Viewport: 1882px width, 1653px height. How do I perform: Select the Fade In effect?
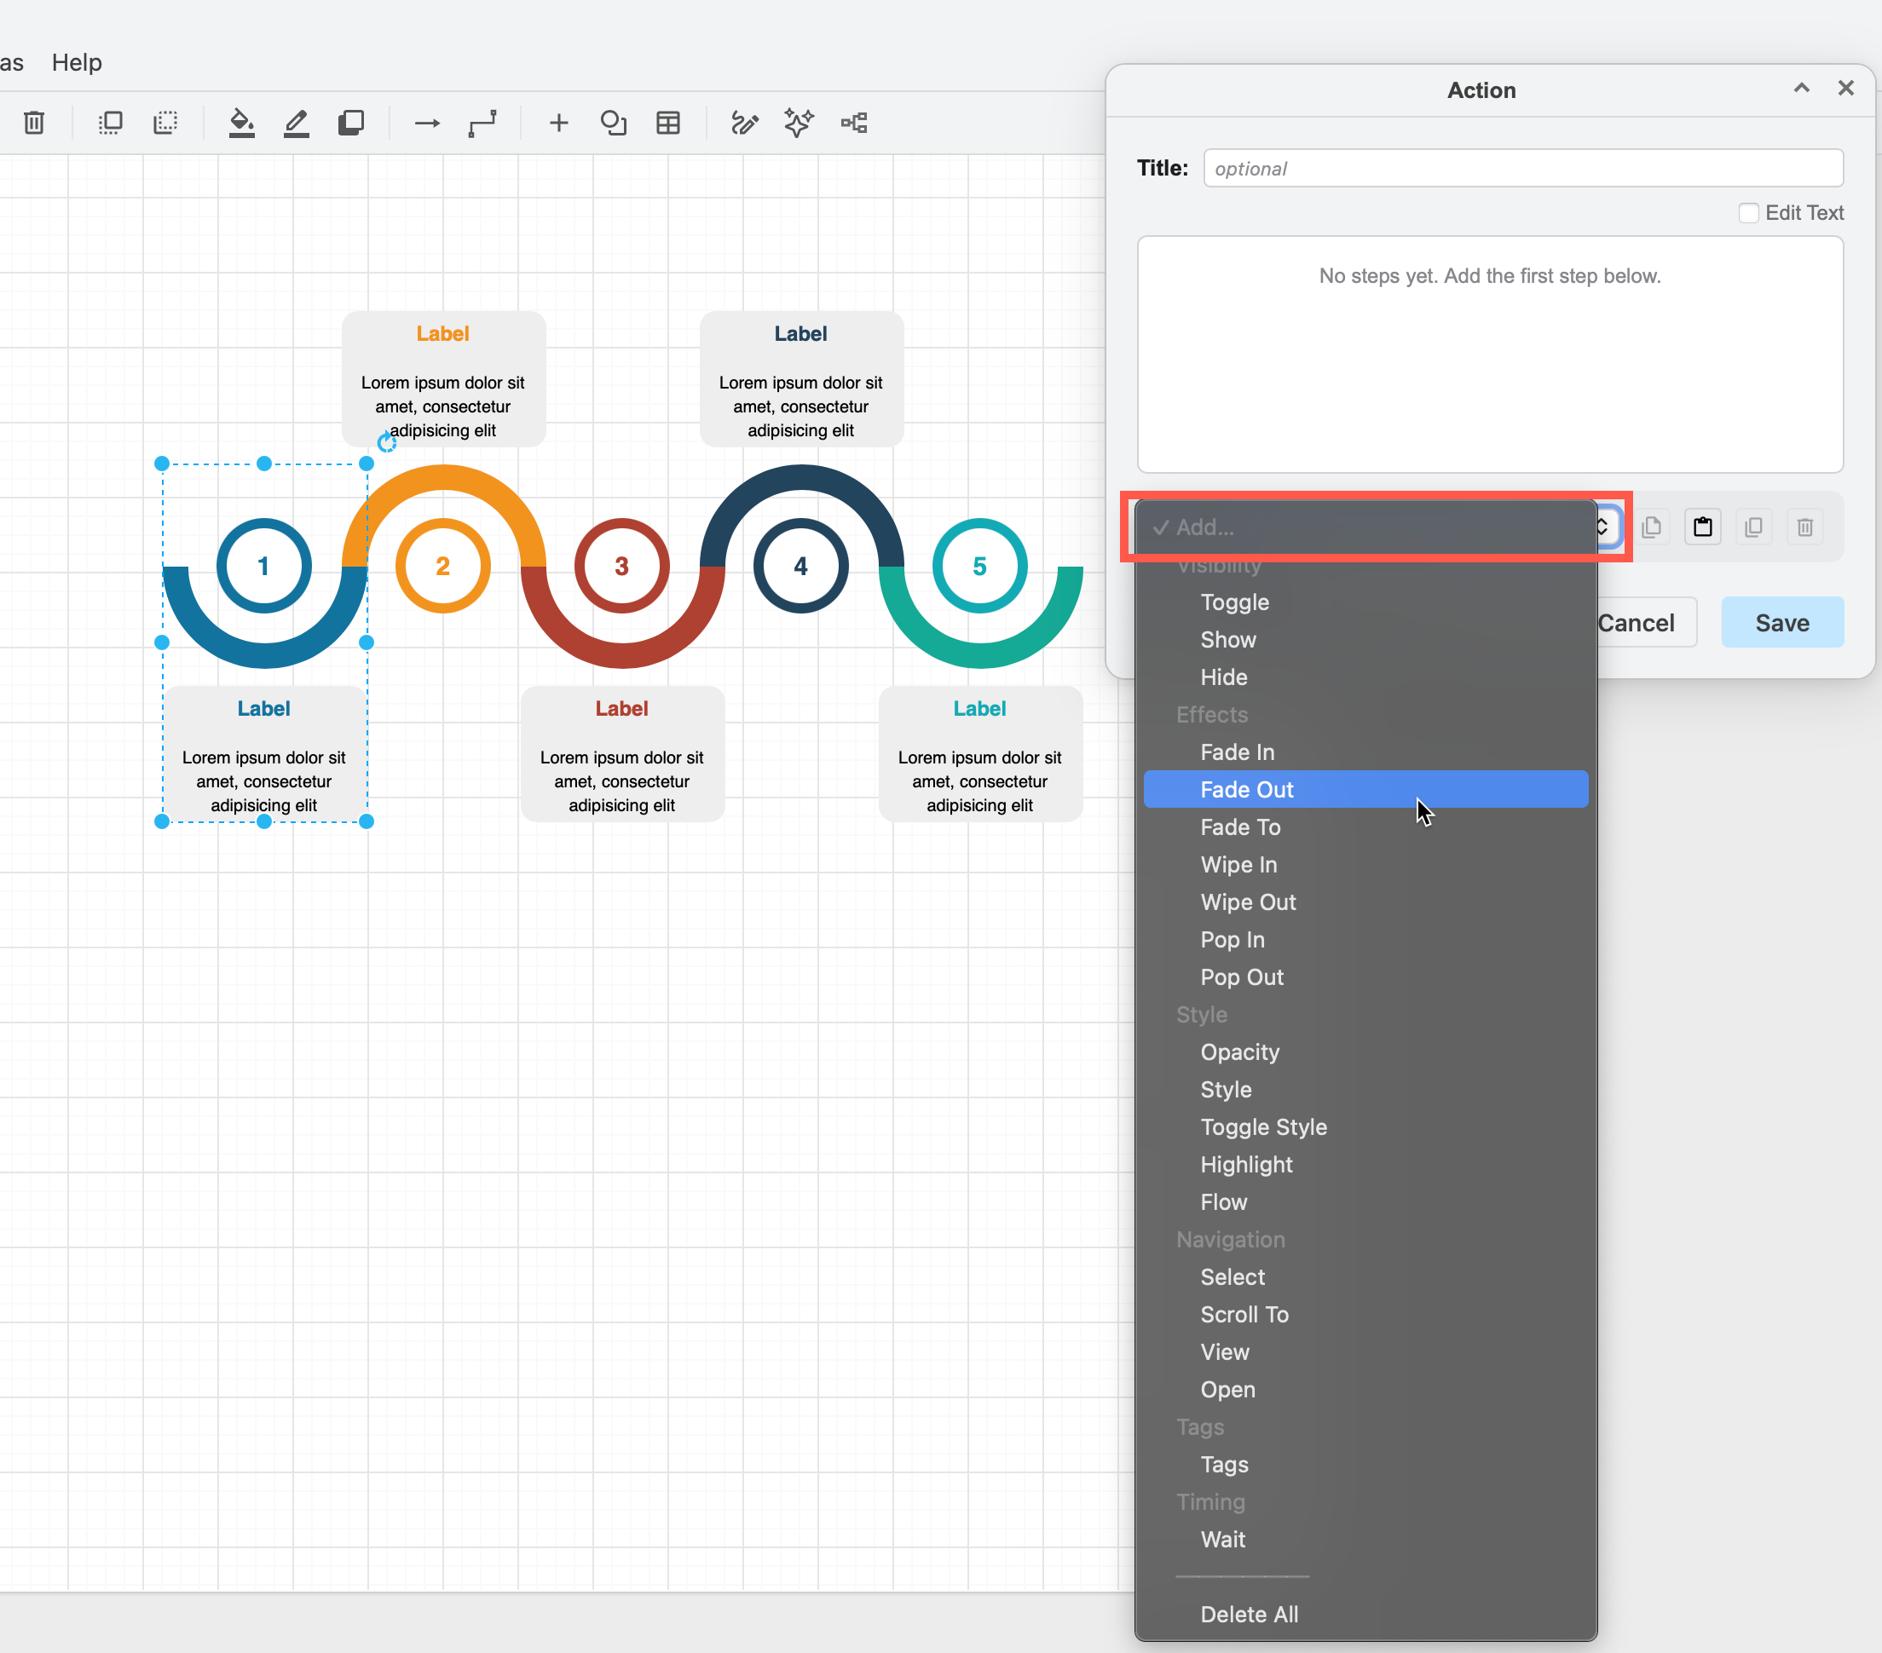[1365, 752]
